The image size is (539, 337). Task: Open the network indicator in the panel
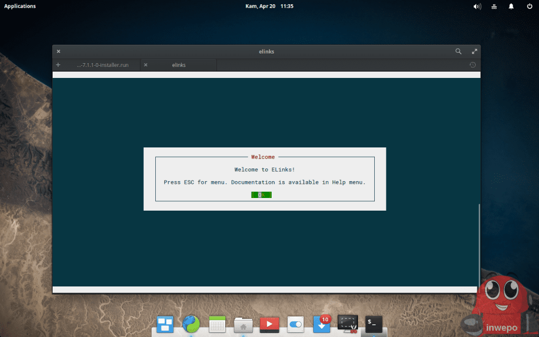click(494, 6)
